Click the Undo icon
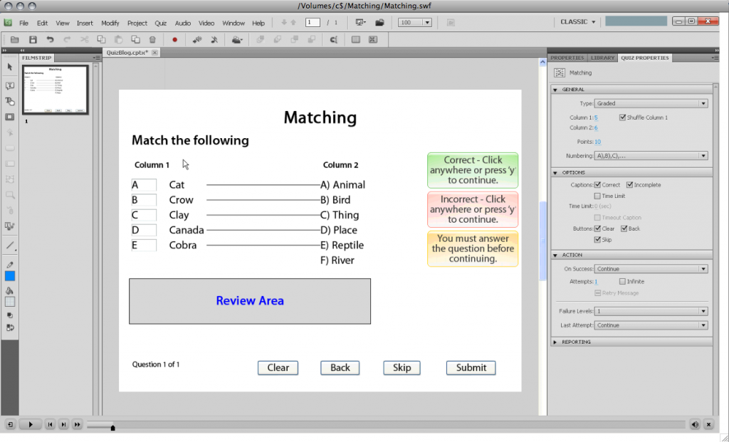Viewport: 729px width, 442px height. [x=50, y=41]
